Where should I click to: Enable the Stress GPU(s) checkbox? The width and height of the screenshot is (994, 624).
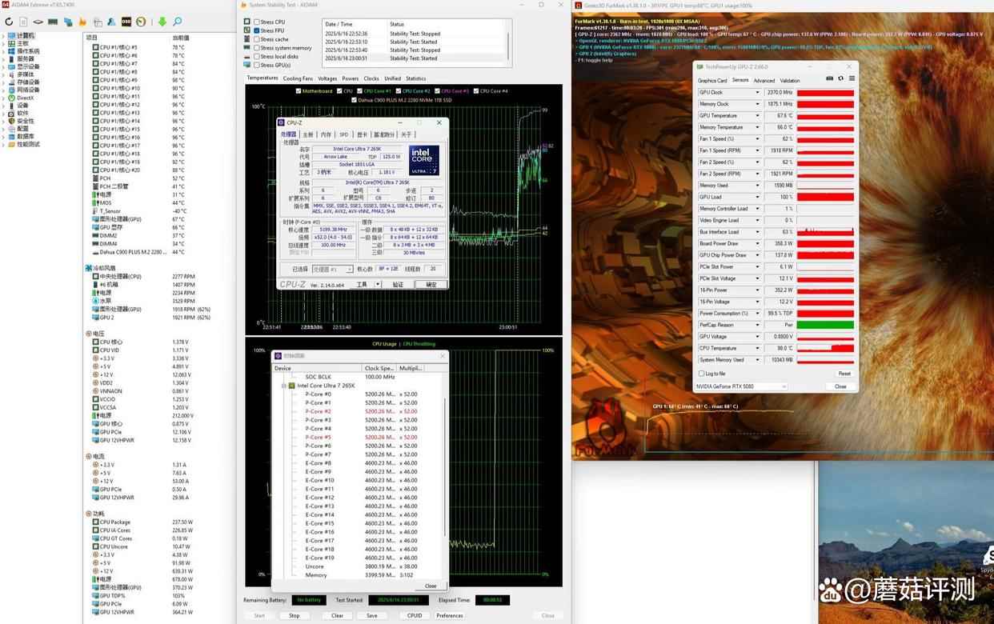257,66
